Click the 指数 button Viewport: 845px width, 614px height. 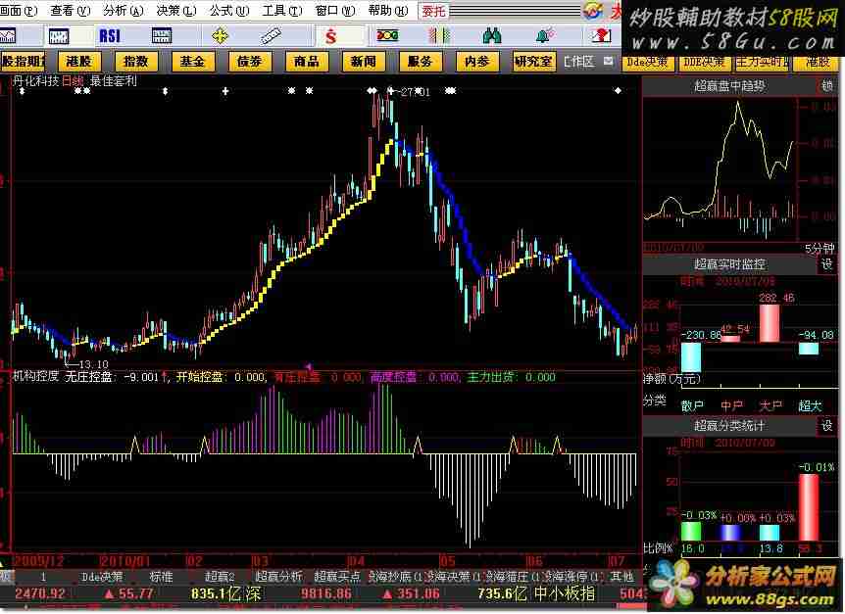pyautogui.click(x=136, y=62)
